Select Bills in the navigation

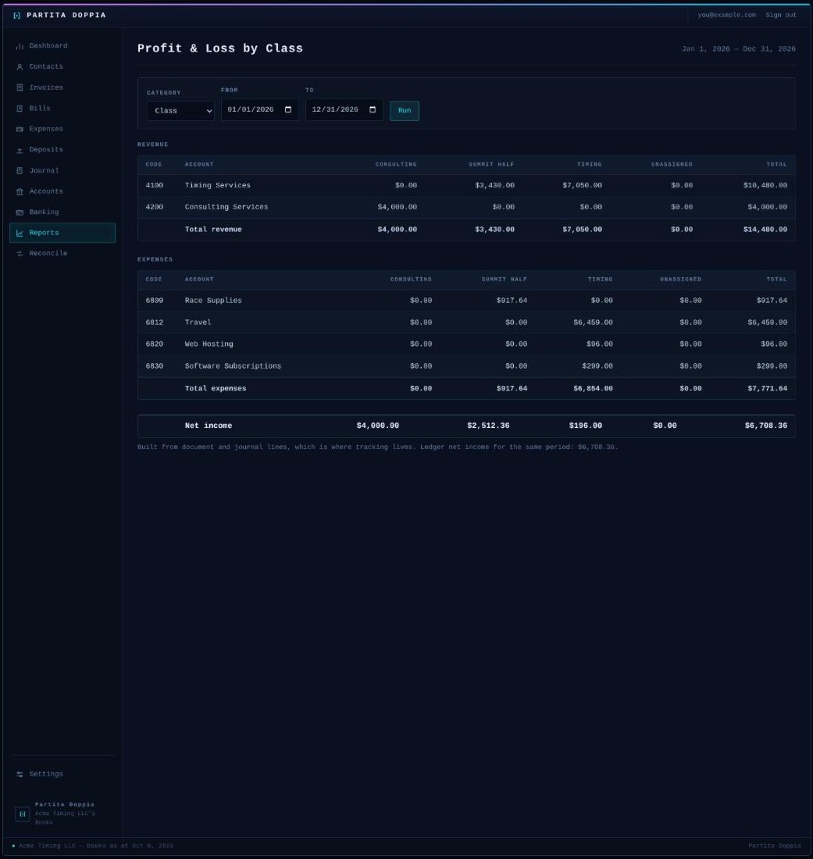click(x=62, y=109)
